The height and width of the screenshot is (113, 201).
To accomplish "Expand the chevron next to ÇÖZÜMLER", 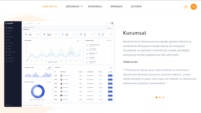I will [82, 6].
